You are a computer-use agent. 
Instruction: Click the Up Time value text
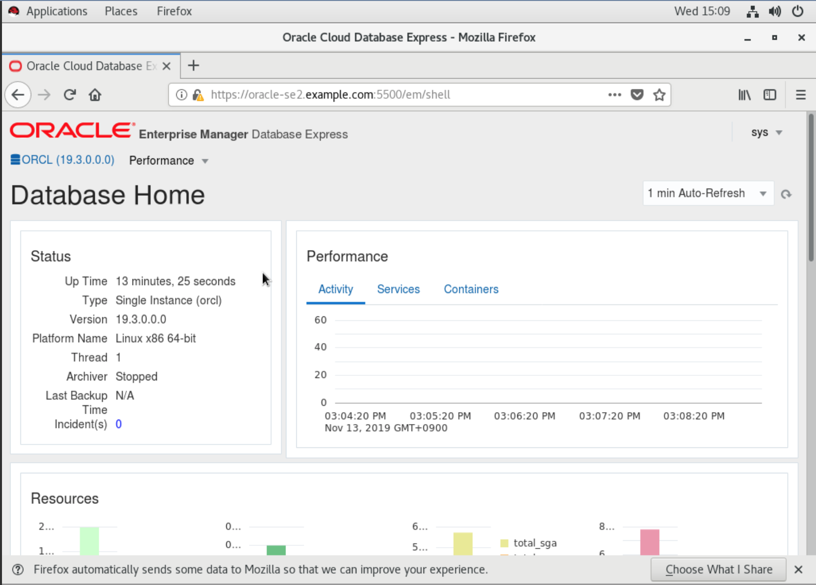(176, 281)
